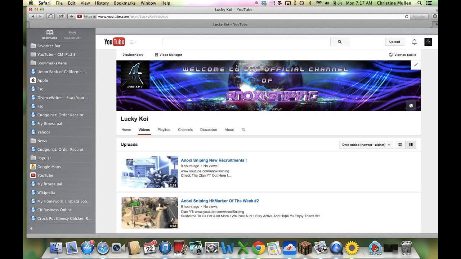Click the Safari back arrow
This screenshot has width=461, height=259.
point(33,17)
